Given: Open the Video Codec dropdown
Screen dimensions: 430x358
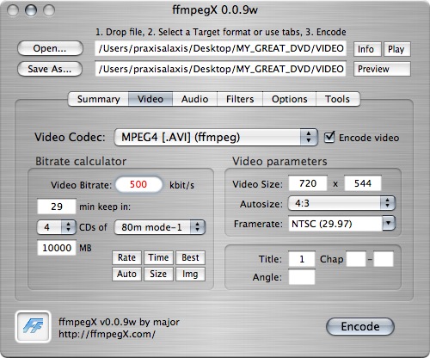Looking at the screenshot, I should tap(216, 137).
